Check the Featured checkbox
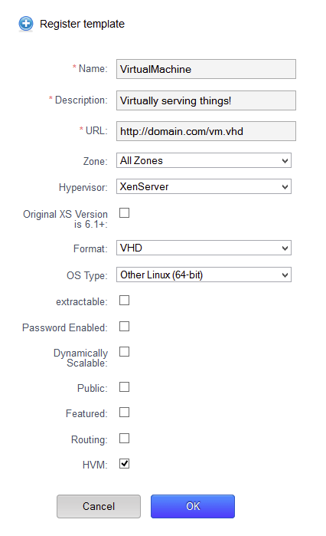Image resolution: width=326 pixels, height=536 pixels. [124, 413]
